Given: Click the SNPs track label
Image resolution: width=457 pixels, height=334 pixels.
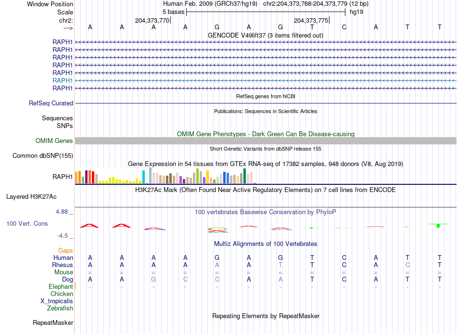Looking at the screenshot, I should [x=65, y=126].
